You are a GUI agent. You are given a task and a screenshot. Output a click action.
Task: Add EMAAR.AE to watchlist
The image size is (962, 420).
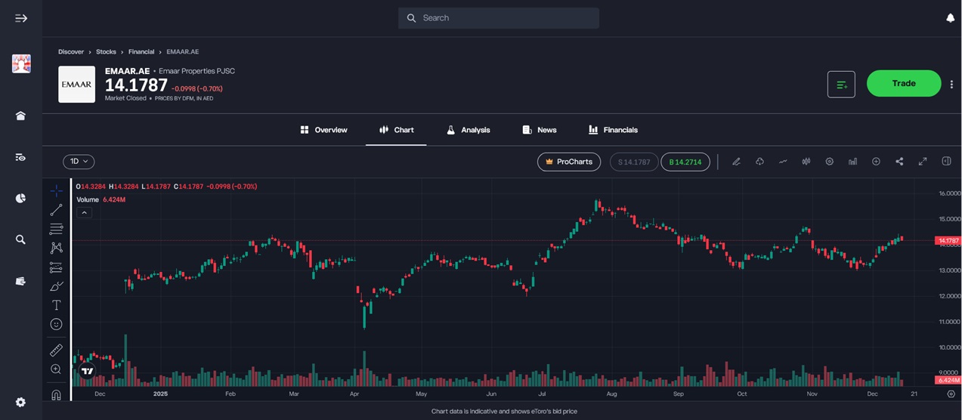point(841,84)
